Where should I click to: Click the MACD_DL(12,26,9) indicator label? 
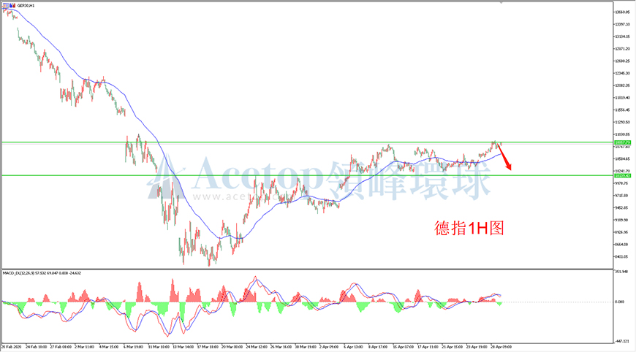coord(20,273)
